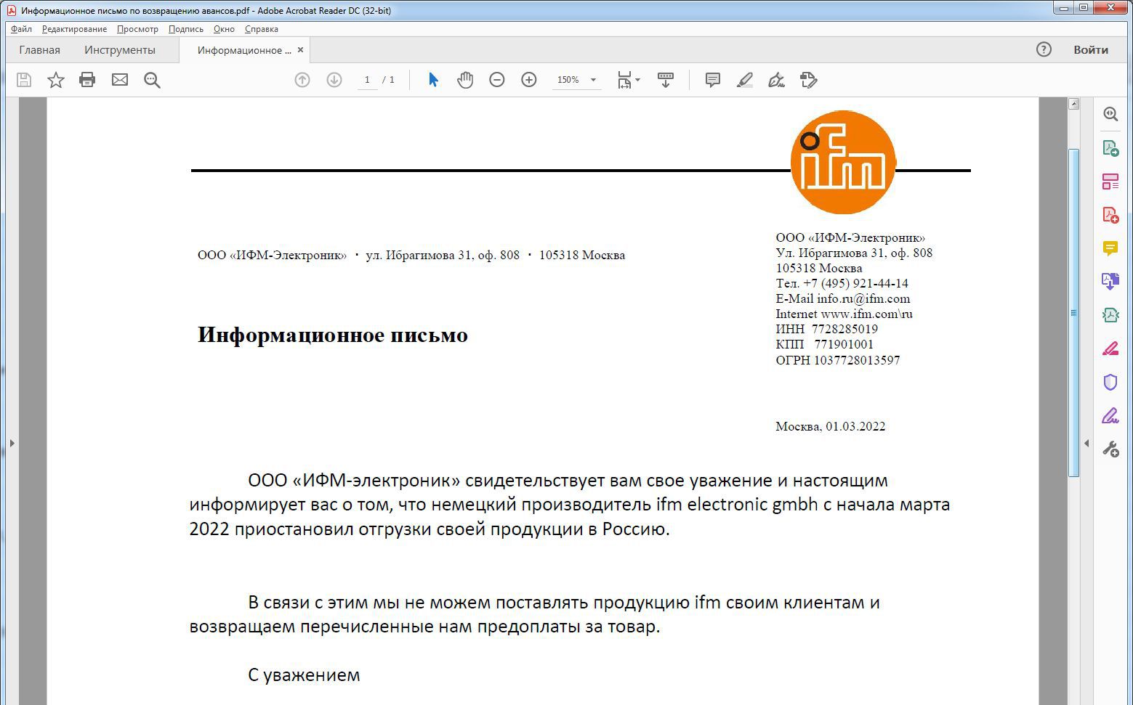
Task: Select the Highlight text pen tool
Action: (745, 80)
